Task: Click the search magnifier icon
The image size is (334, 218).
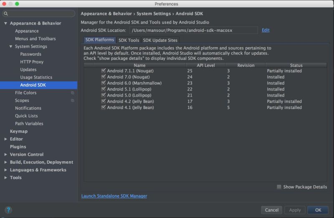Action: [6, 14]
